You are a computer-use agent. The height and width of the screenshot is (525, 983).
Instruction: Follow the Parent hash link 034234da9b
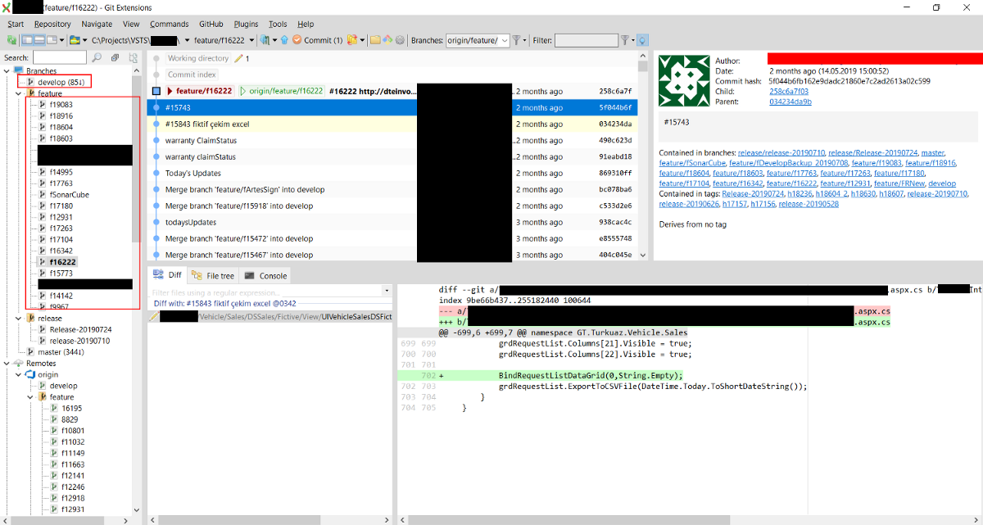(x=790, y=102)
